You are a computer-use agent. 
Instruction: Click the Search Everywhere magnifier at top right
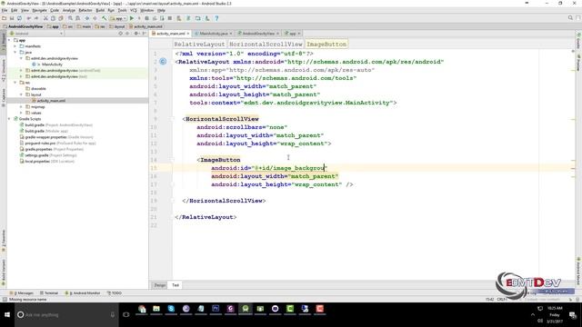[x=570, y=18]
